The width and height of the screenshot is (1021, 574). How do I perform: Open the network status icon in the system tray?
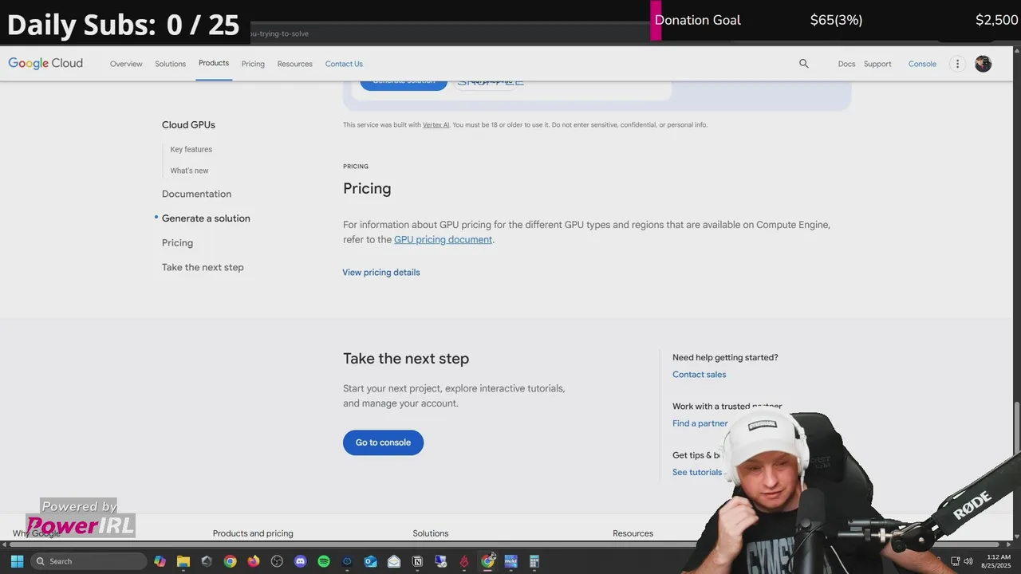955,561
